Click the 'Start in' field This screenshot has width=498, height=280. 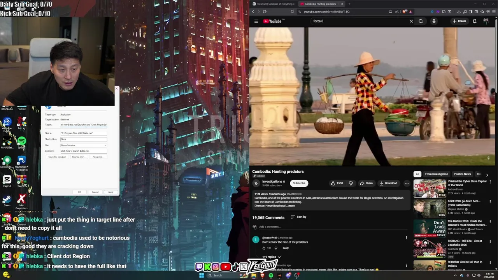[83, 133]
